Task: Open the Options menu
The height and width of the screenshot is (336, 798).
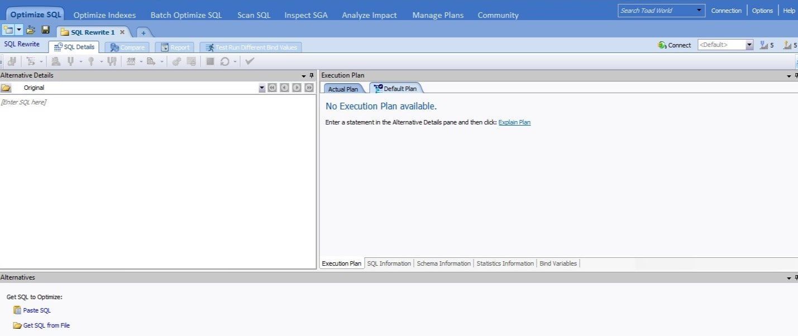Action: (762, 11)
